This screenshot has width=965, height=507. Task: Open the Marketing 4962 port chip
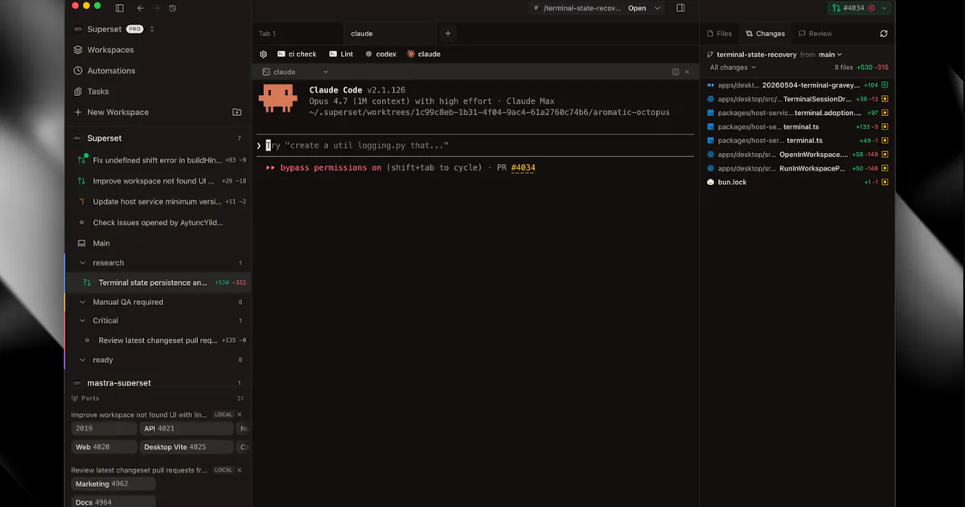pyautogui.click(x=113, y=484)
